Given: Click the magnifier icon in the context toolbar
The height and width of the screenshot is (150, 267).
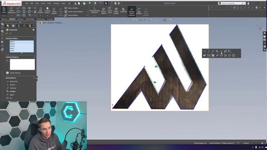Looking at the screenshot, I should [217, 55].
